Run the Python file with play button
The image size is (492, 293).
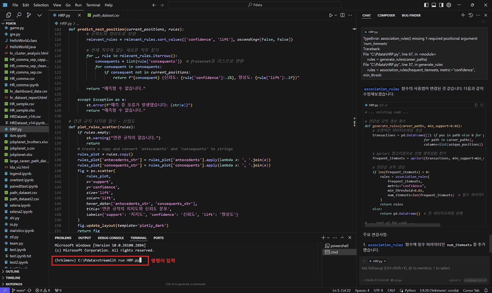[331, 15]
